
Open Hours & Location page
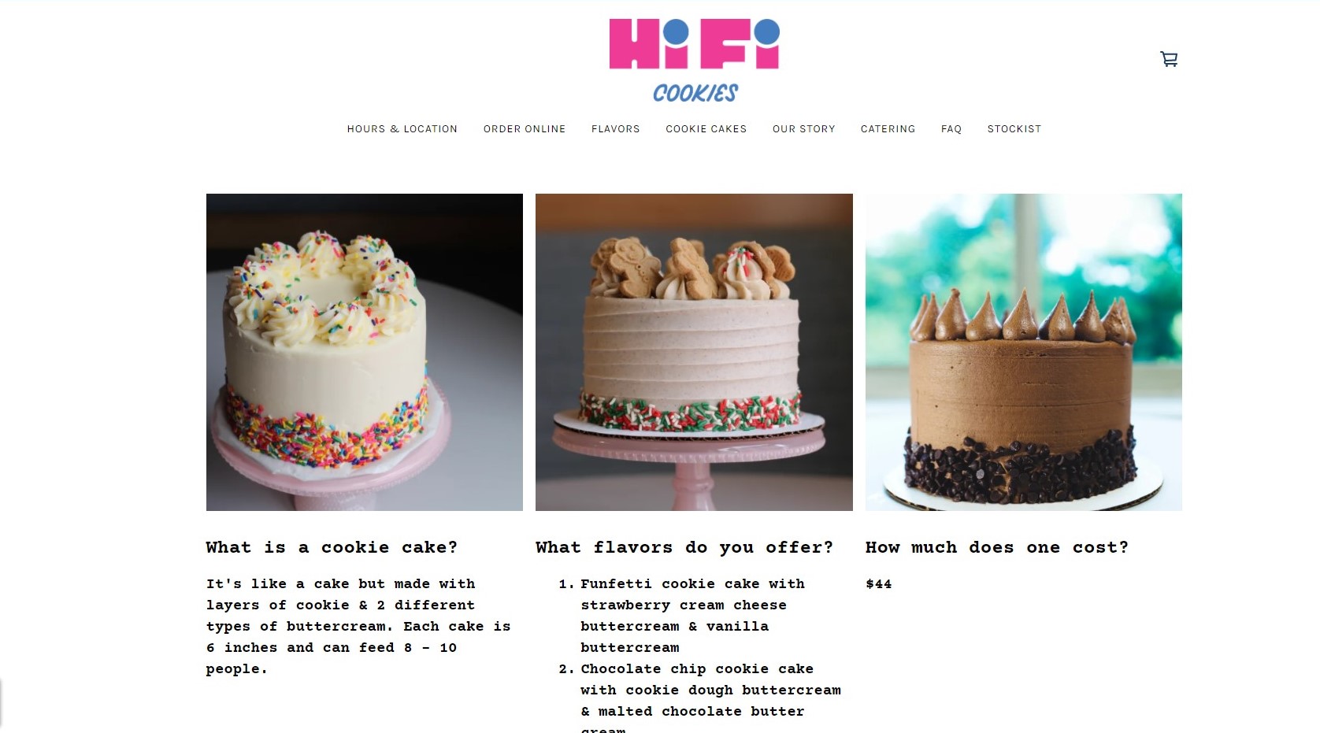pyautogui.click(x=402, y=129)
